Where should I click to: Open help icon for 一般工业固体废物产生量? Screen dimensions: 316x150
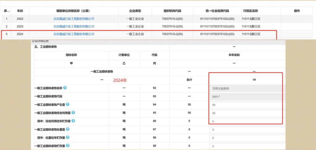coord(68,104)
